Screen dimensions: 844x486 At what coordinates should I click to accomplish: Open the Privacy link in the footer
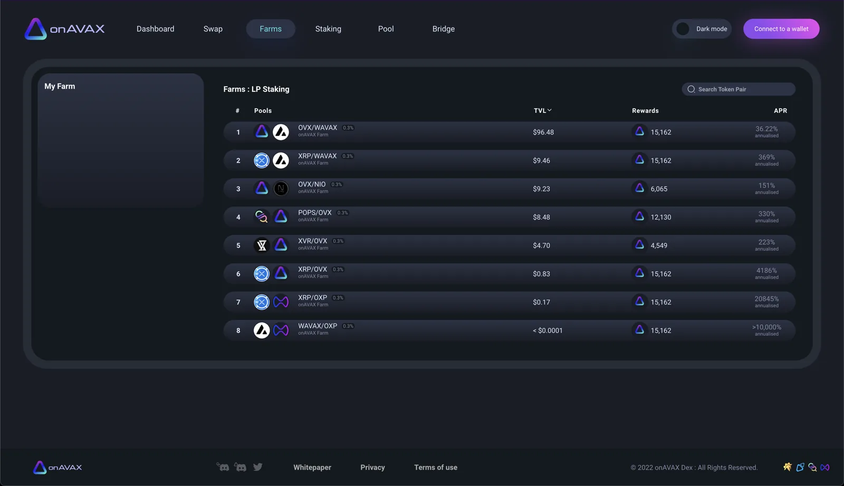click(372, 468)
